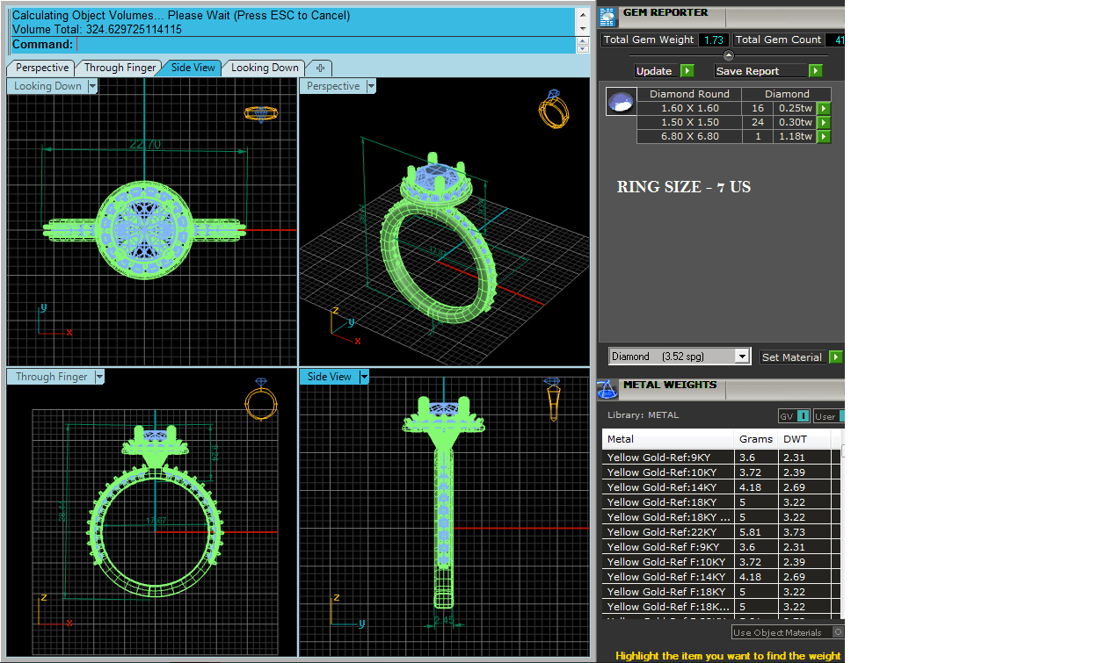Collapse gem totals with the up-arrow handle
Viewport: 1120px width, 663px height.
tap(728, 55)
